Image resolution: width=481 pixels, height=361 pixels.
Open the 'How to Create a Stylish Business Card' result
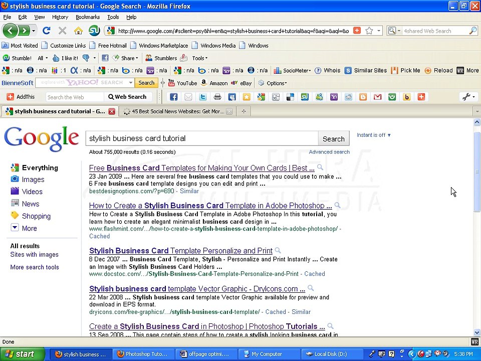(x=210, y=206)
